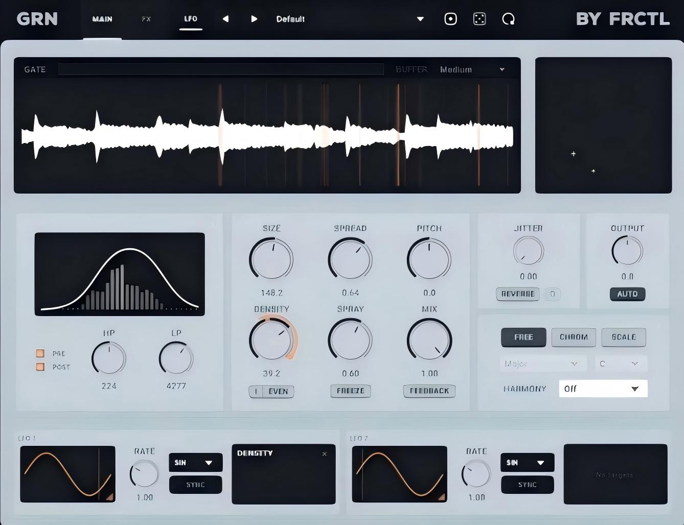684x525 pixels.
Task: Click the previous preset arrow
Action: 225,19
